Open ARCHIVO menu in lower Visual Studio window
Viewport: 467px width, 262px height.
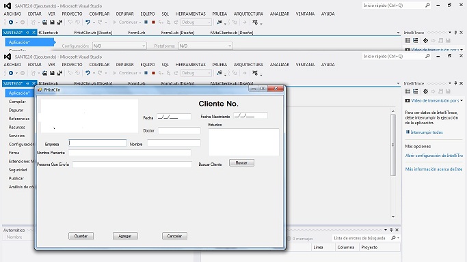(12, 64)
